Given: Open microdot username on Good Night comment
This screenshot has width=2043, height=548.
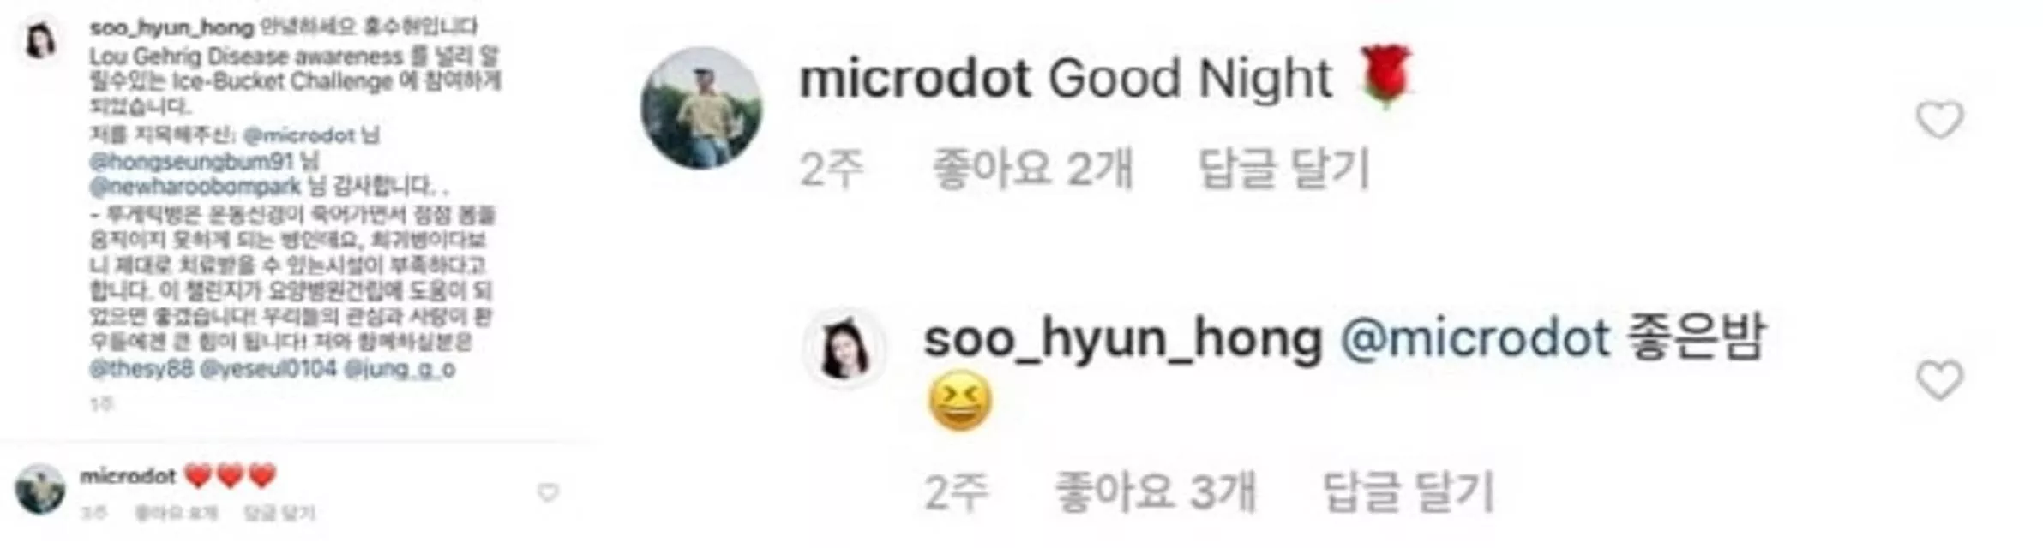Looking at the screenshot, I should pos(915,79).
